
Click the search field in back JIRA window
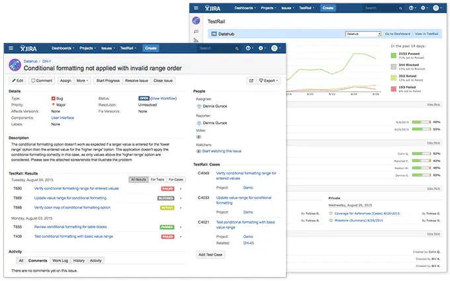[x=382, y=8]
